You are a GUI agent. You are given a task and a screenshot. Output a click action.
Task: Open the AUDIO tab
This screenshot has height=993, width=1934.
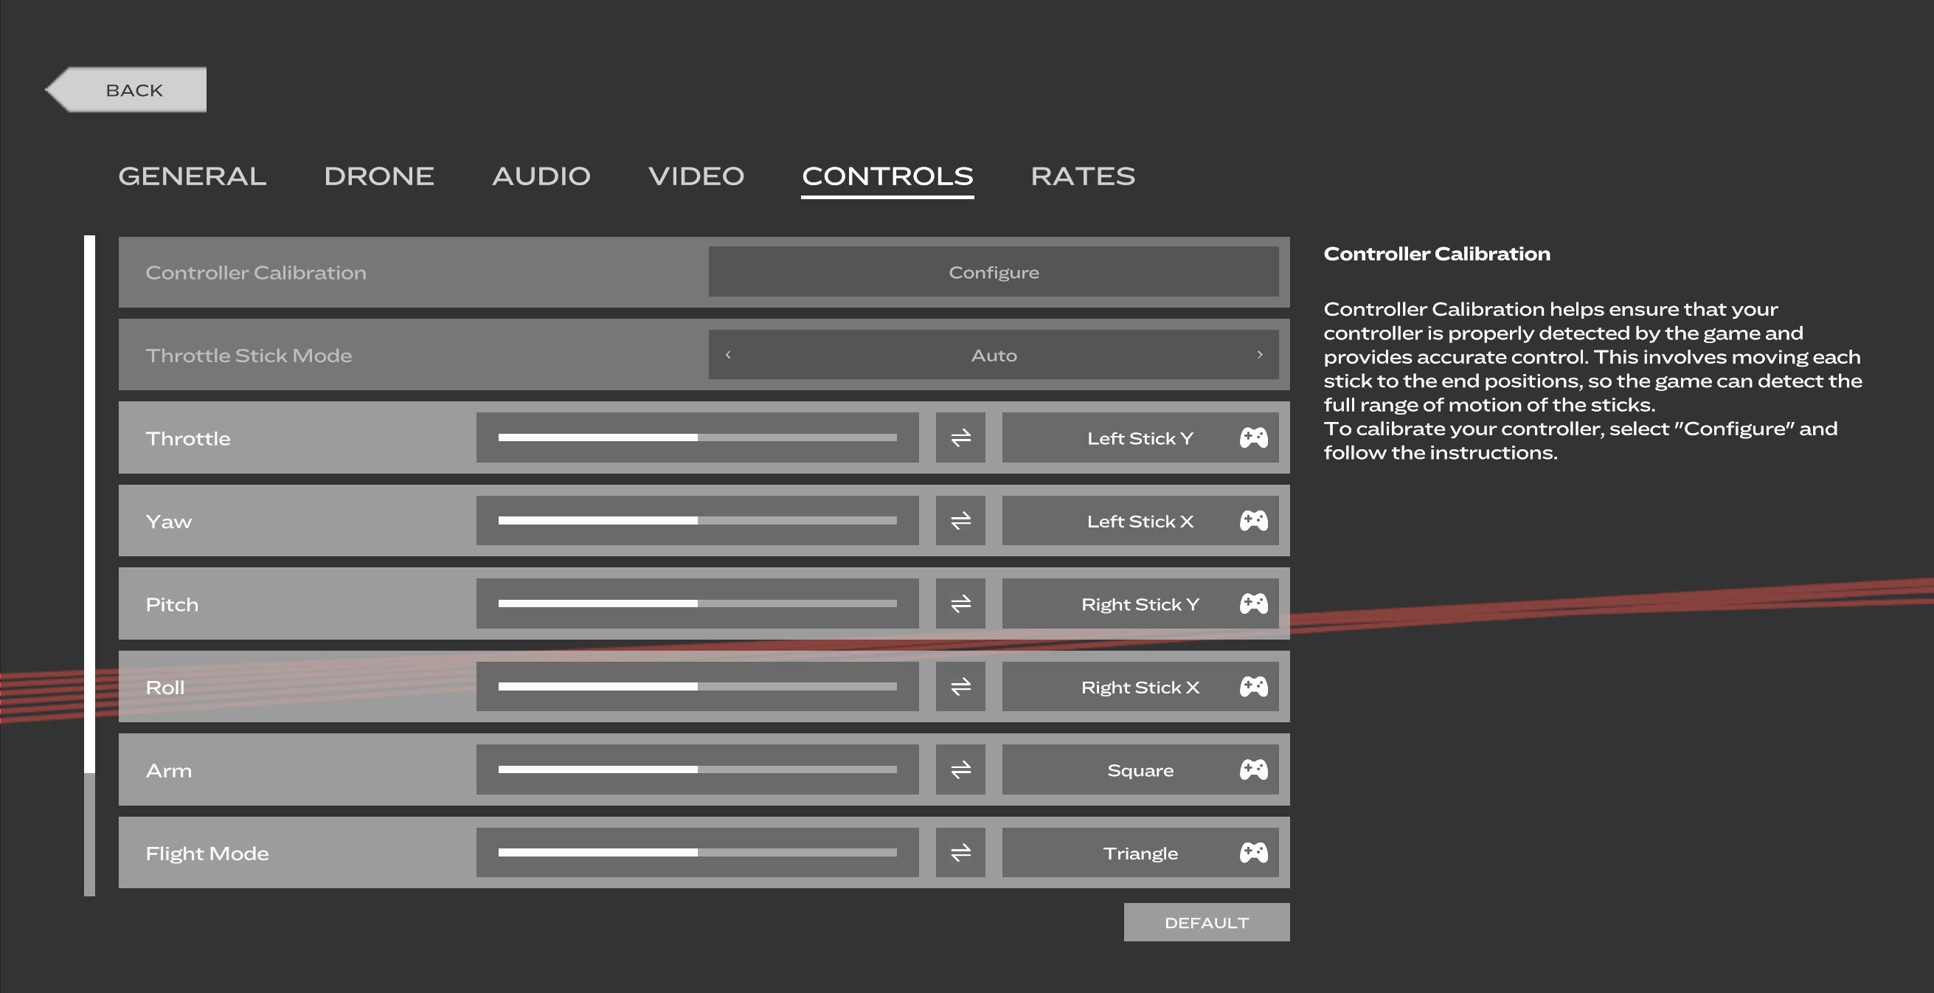(x=541, y=176)
